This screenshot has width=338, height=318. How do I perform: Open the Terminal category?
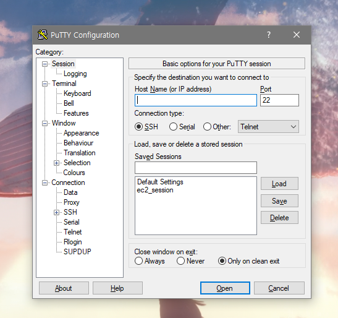point(64,84)
